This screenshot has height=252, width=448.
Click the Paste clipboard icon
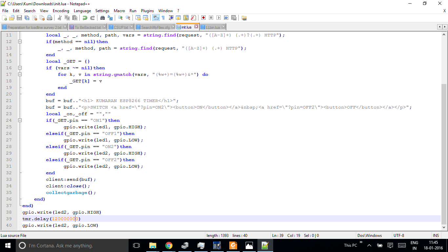tap(75, 18)
